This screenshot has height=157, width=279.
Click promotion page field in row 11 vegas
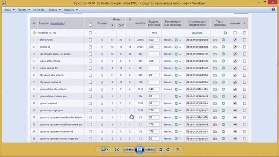tap(197, 110)
